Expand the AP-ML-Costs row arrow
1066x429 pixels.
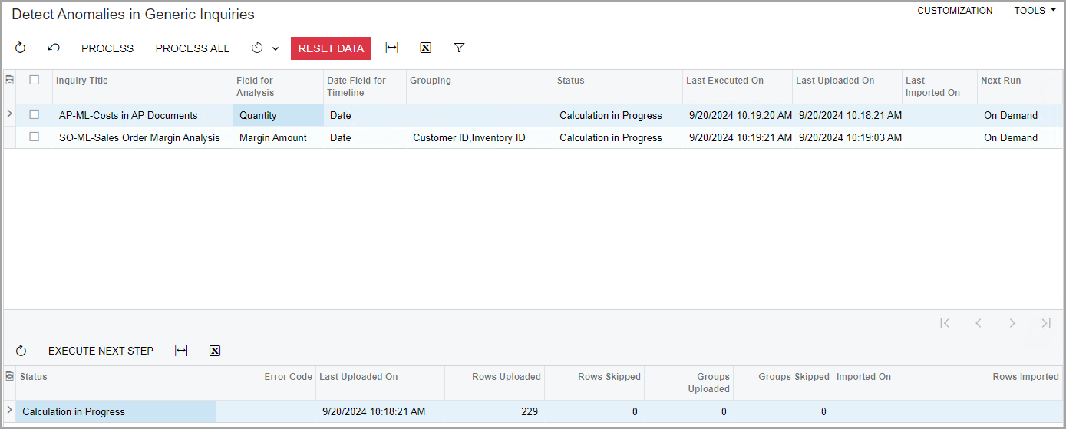tap(9, 114)
